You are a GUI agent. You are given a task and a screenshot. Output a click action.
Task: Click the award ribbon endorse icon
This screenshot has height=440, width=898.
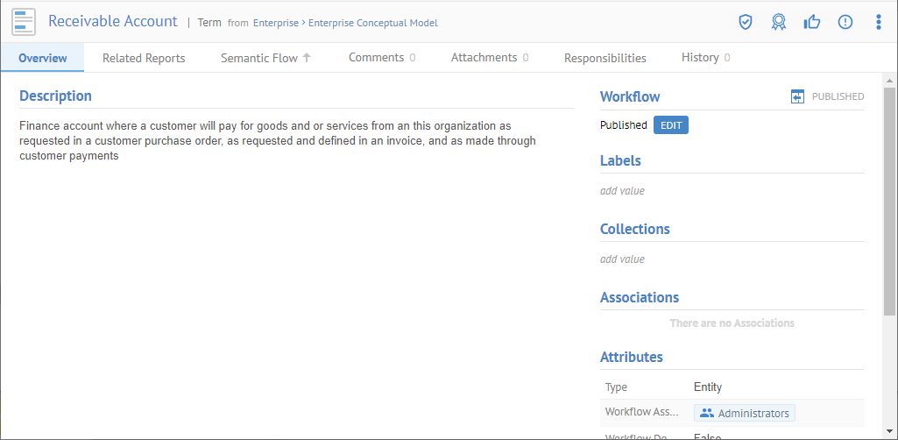coord(779,22)
